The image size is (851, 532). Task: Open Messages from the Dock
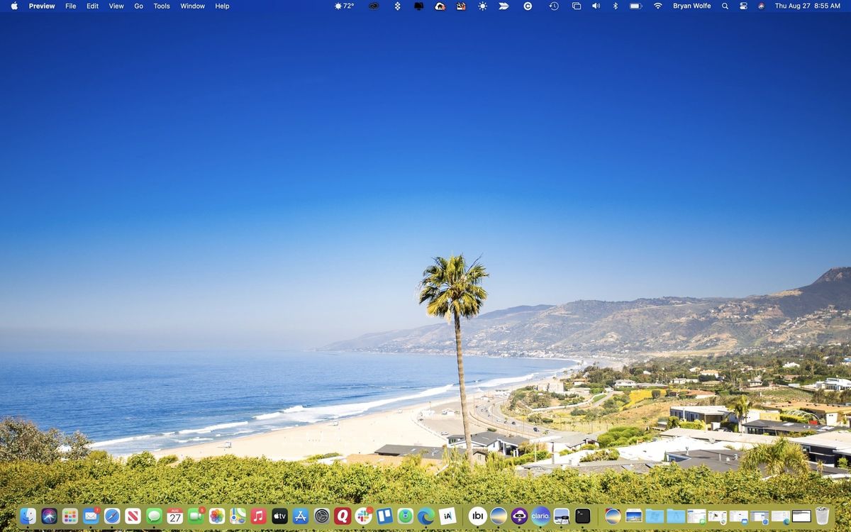click(x=155, y=516)
